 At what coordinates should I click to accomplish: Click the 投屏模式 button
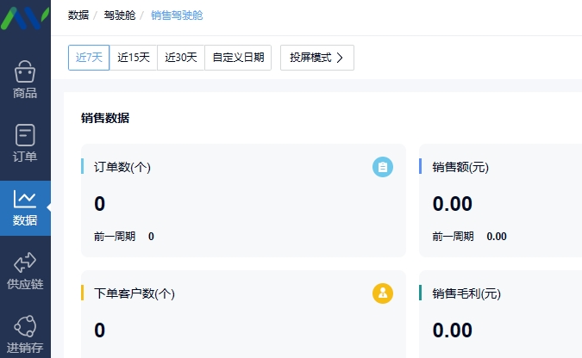(x=317, y=58)
